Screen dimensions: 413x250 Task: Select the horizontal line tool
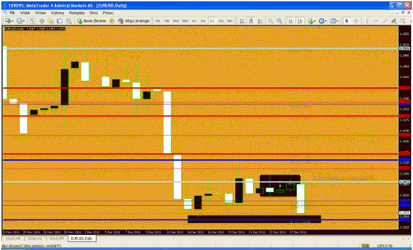(x=376, y=21)
